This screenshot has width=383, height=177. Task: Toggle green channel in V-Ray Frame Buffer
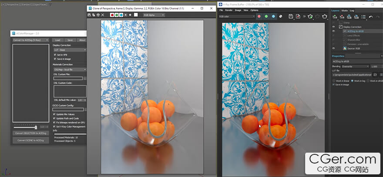click(266, 17)
